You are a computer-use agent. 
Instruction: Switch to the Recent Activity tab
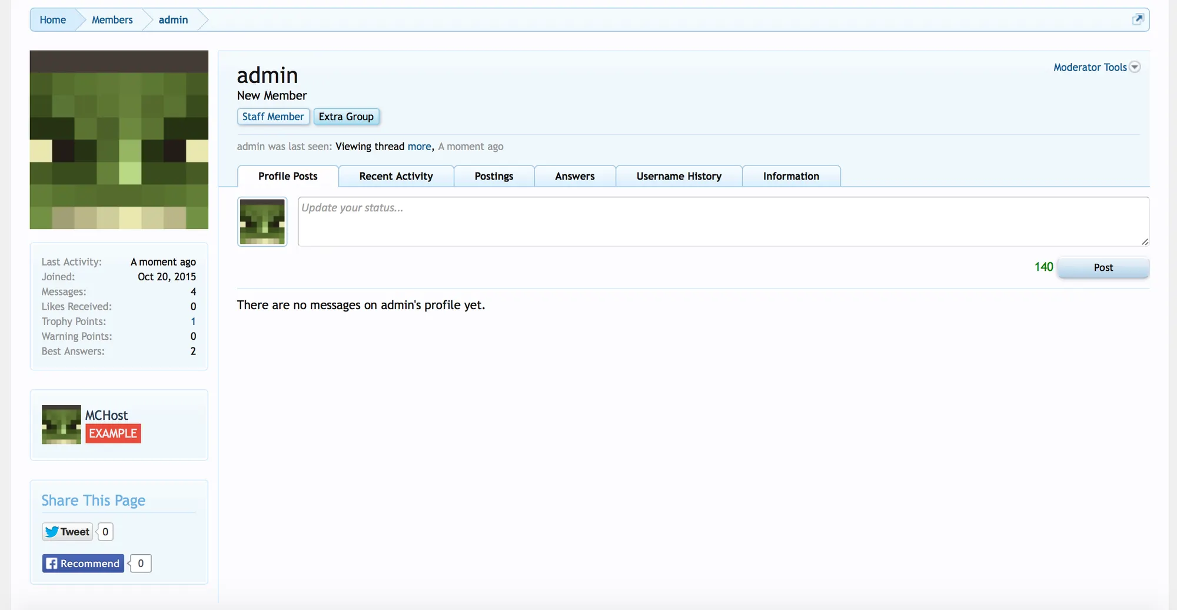(395, 176)
